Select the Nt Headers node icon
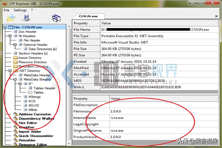Image resolution: width=222 pixels, height=148 pixels. pyautogui.click(x=16, y=36)
